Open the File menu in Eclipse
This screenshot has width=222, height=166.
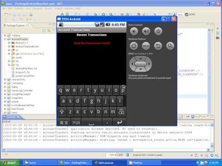click(4, 8)
